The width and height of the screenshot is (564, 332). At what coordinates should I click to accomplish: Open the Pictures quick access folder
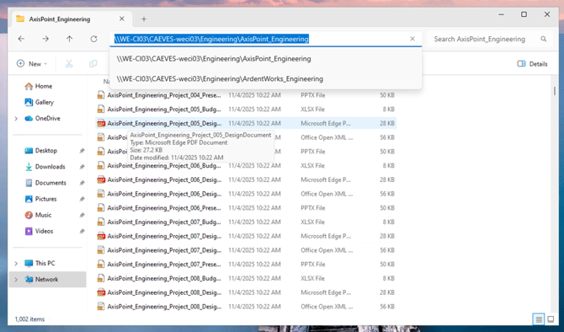45,199
